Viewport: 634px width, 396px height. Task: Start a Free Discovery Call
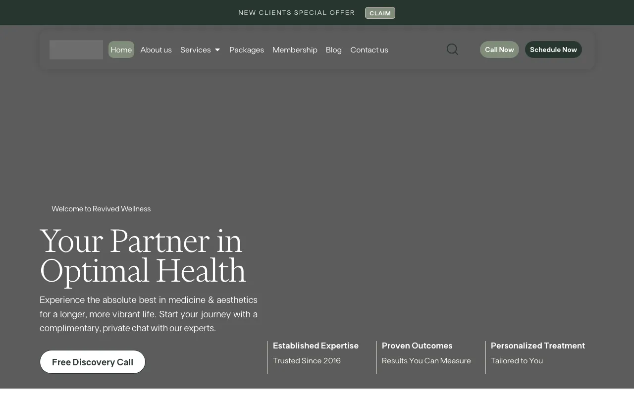92,362
